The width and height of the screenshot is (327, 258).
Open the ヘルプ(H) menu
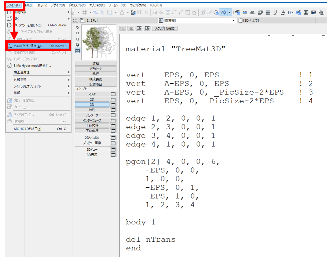155,5
